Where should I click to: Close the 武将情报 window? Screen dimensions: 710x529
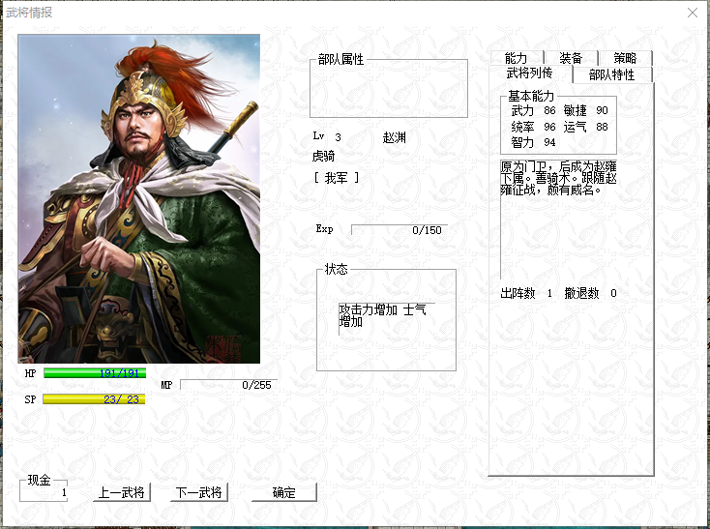693,13
